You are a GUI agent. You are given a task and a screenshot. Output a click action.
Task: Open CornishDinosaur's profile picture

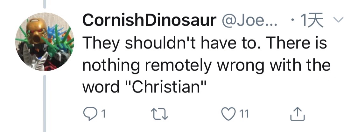pyautogui.click(x=45, y=41)
